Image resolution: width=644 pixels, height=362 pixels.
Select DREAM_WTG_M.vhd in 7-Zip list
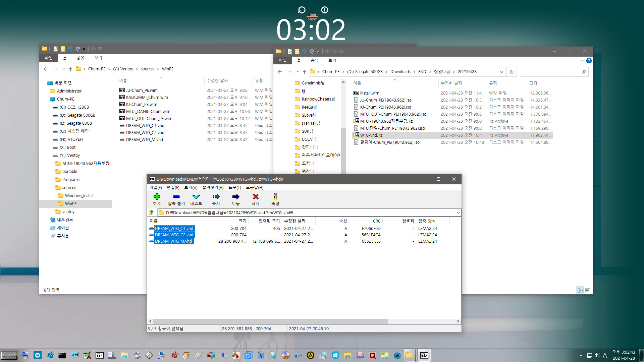coord(173,241)
